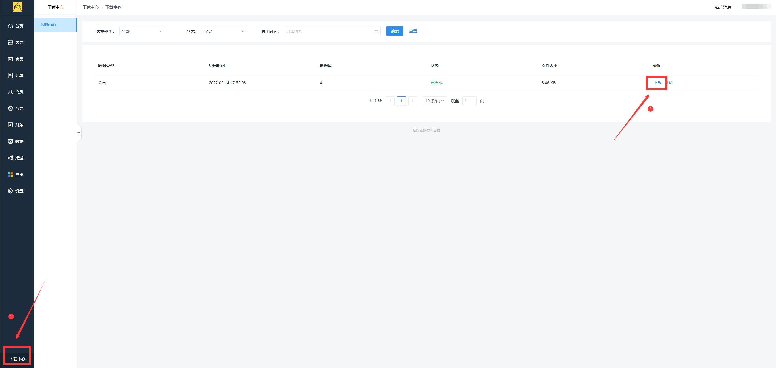Open the marketing (营销) sidebar icon
Viewport: 776px width, 368px height.
pos(10,109)
